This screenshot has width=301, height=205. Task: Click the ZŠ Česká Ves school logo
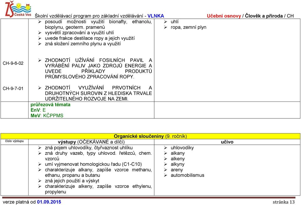point(18,9)
